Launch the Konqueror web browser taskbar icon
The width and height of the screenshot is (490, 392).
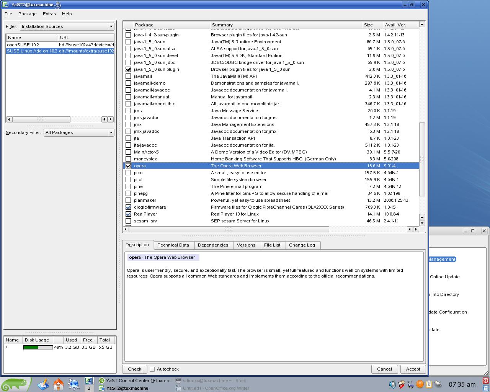pos(73,384)
